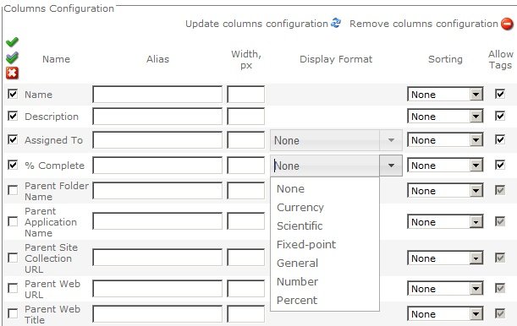Toggle Allow Tags for the Description row
Viewport: 517px width, 326px height.
[x=500, y=116]
